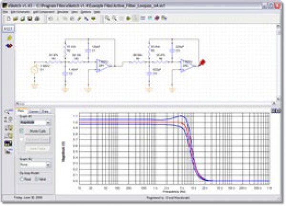Toggle the checkbox beside Monte Carlo
This screenshot has height=206, width=286.
pyautogui.click(x=21, y=131)
